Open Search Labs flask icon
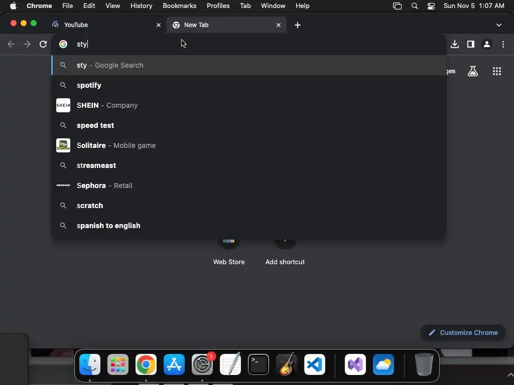This screenshot has width=514, height=385. pos(473,71)
